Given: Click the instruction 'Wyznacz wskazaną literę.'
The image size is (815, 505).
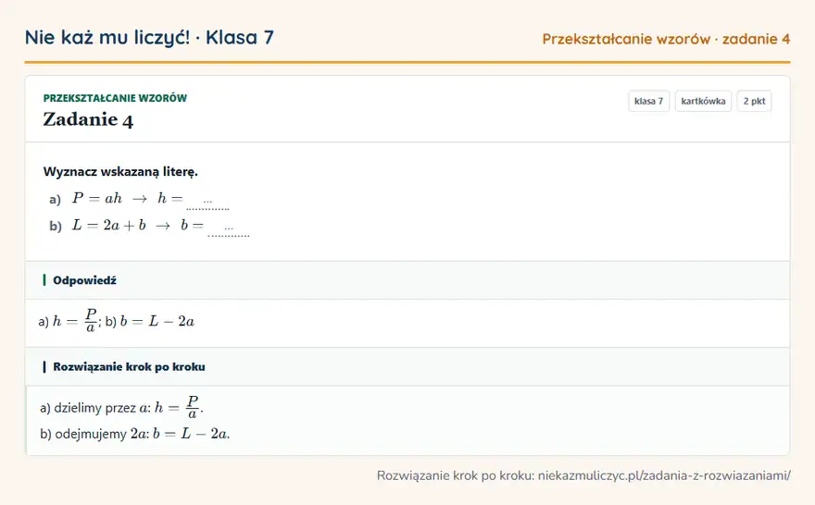Looking at the screenshot, I should tap(120, 172).
